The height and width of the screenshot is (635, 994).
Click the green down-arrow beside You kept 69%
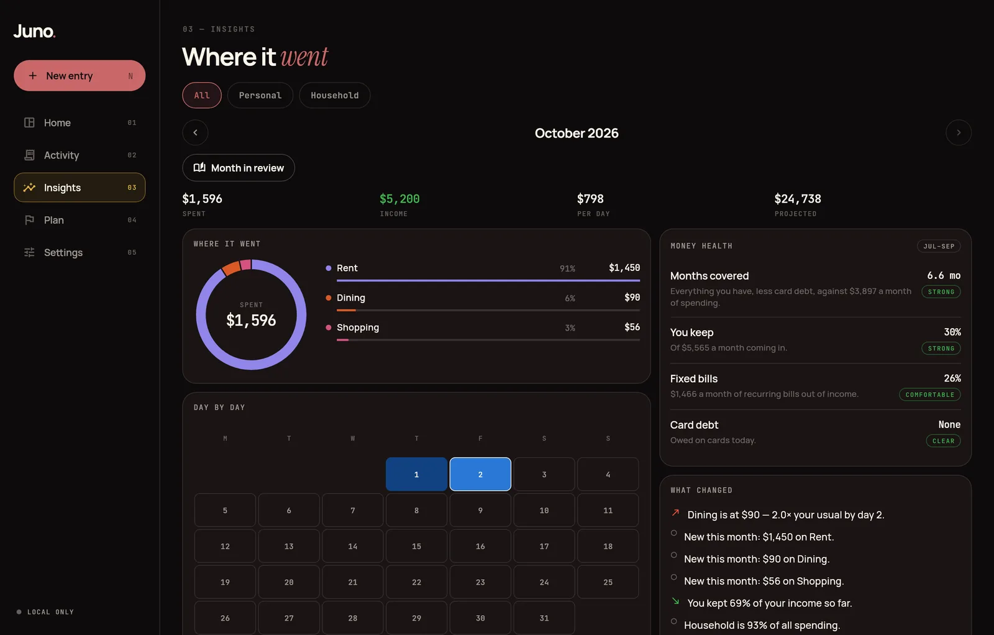click(675, 601)
